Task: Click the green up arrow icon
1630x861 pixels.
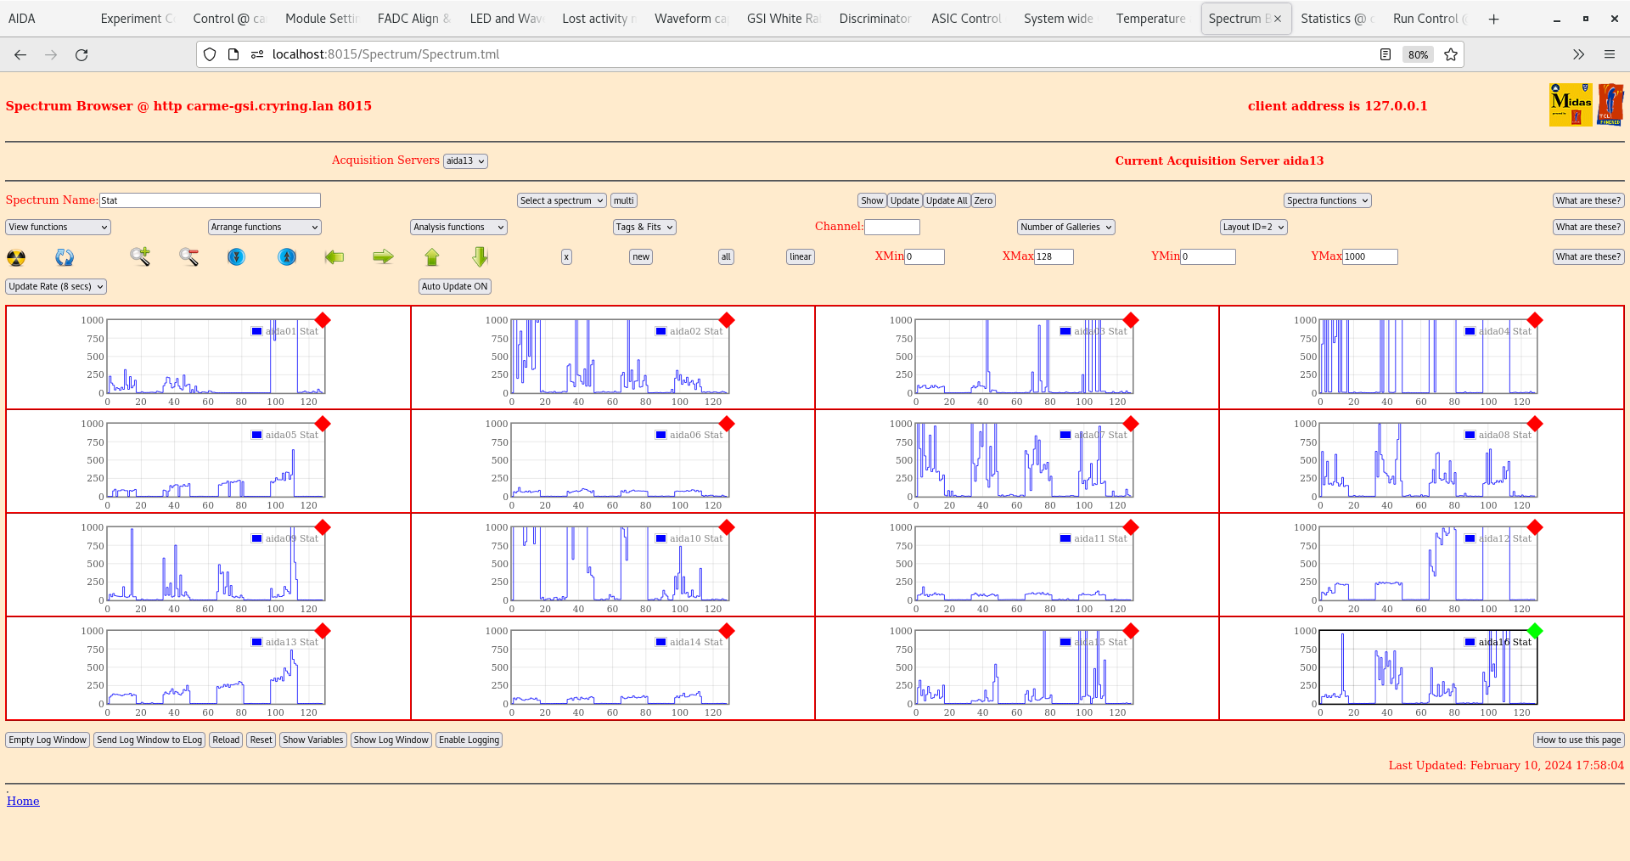Action: coord(432,256)
